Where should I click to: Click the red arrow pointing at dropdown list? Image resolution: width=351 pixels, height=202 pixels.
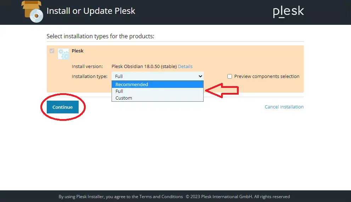[222, 90]
